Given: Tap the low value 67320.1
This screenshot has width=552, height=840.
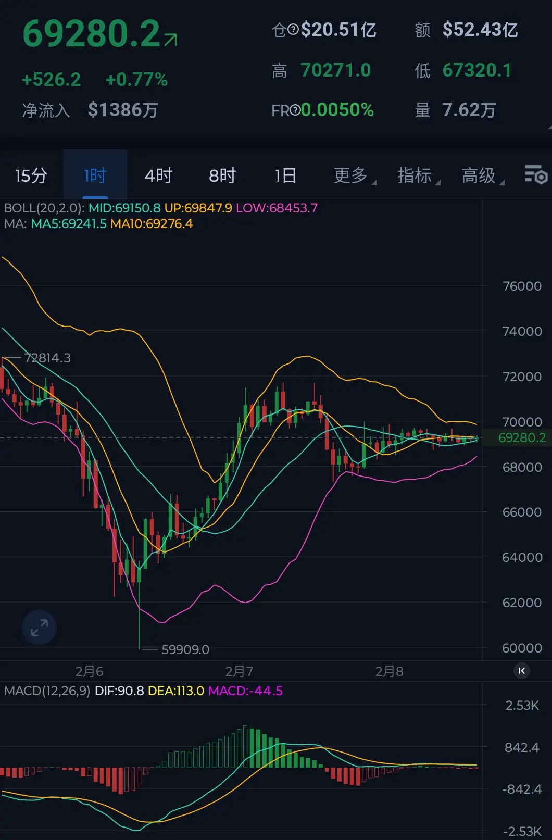Looking at the screenshot, I should coord(477,70).
